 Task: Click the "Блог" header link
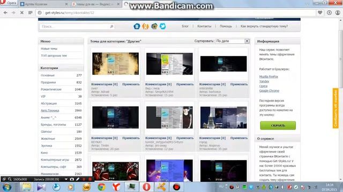[x=185, y=26]
